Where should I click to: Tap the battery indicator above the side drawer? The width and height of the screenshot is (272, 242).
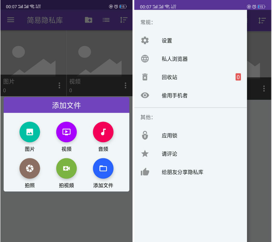pyautogui.click(x=261, y=7)
